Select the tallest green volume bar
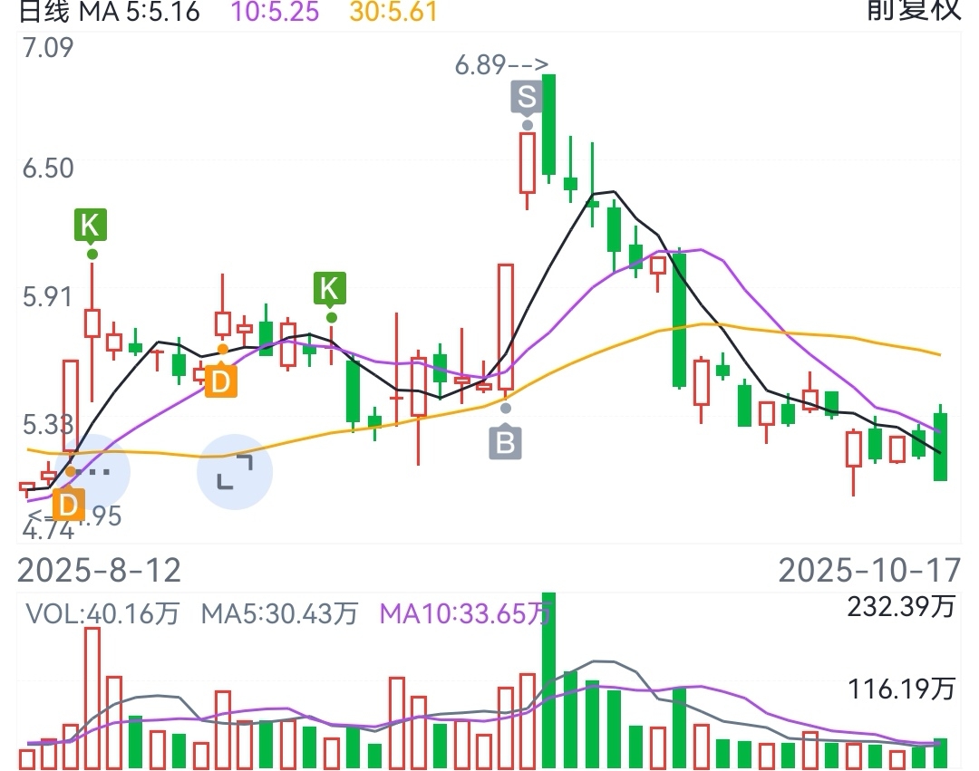 (548, 679)
